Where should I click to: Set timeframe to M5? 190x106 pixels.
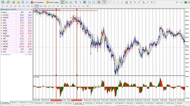coord(20,6)
